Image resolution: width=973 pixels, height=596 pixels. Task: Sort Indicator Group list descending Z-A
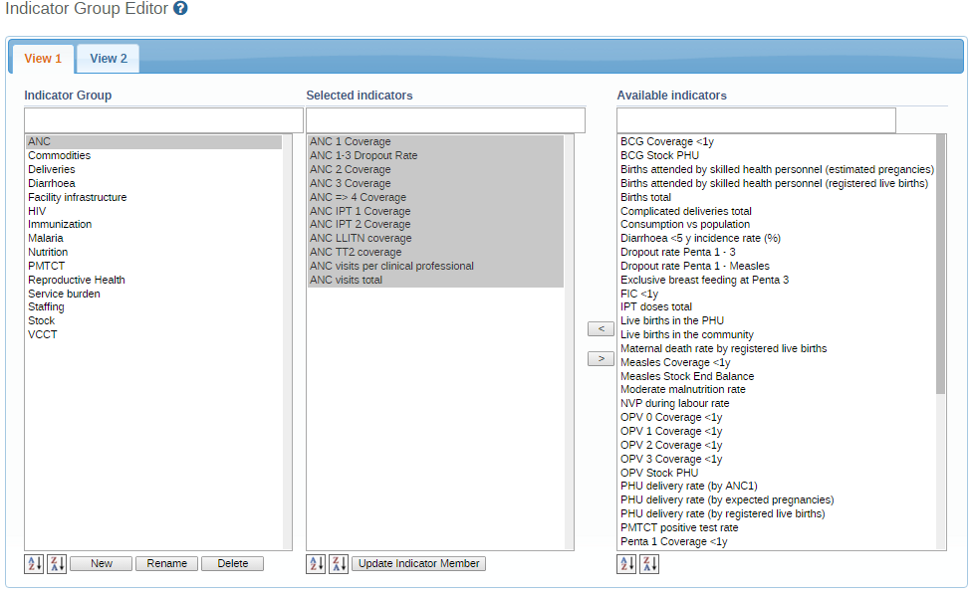point(57,564)
